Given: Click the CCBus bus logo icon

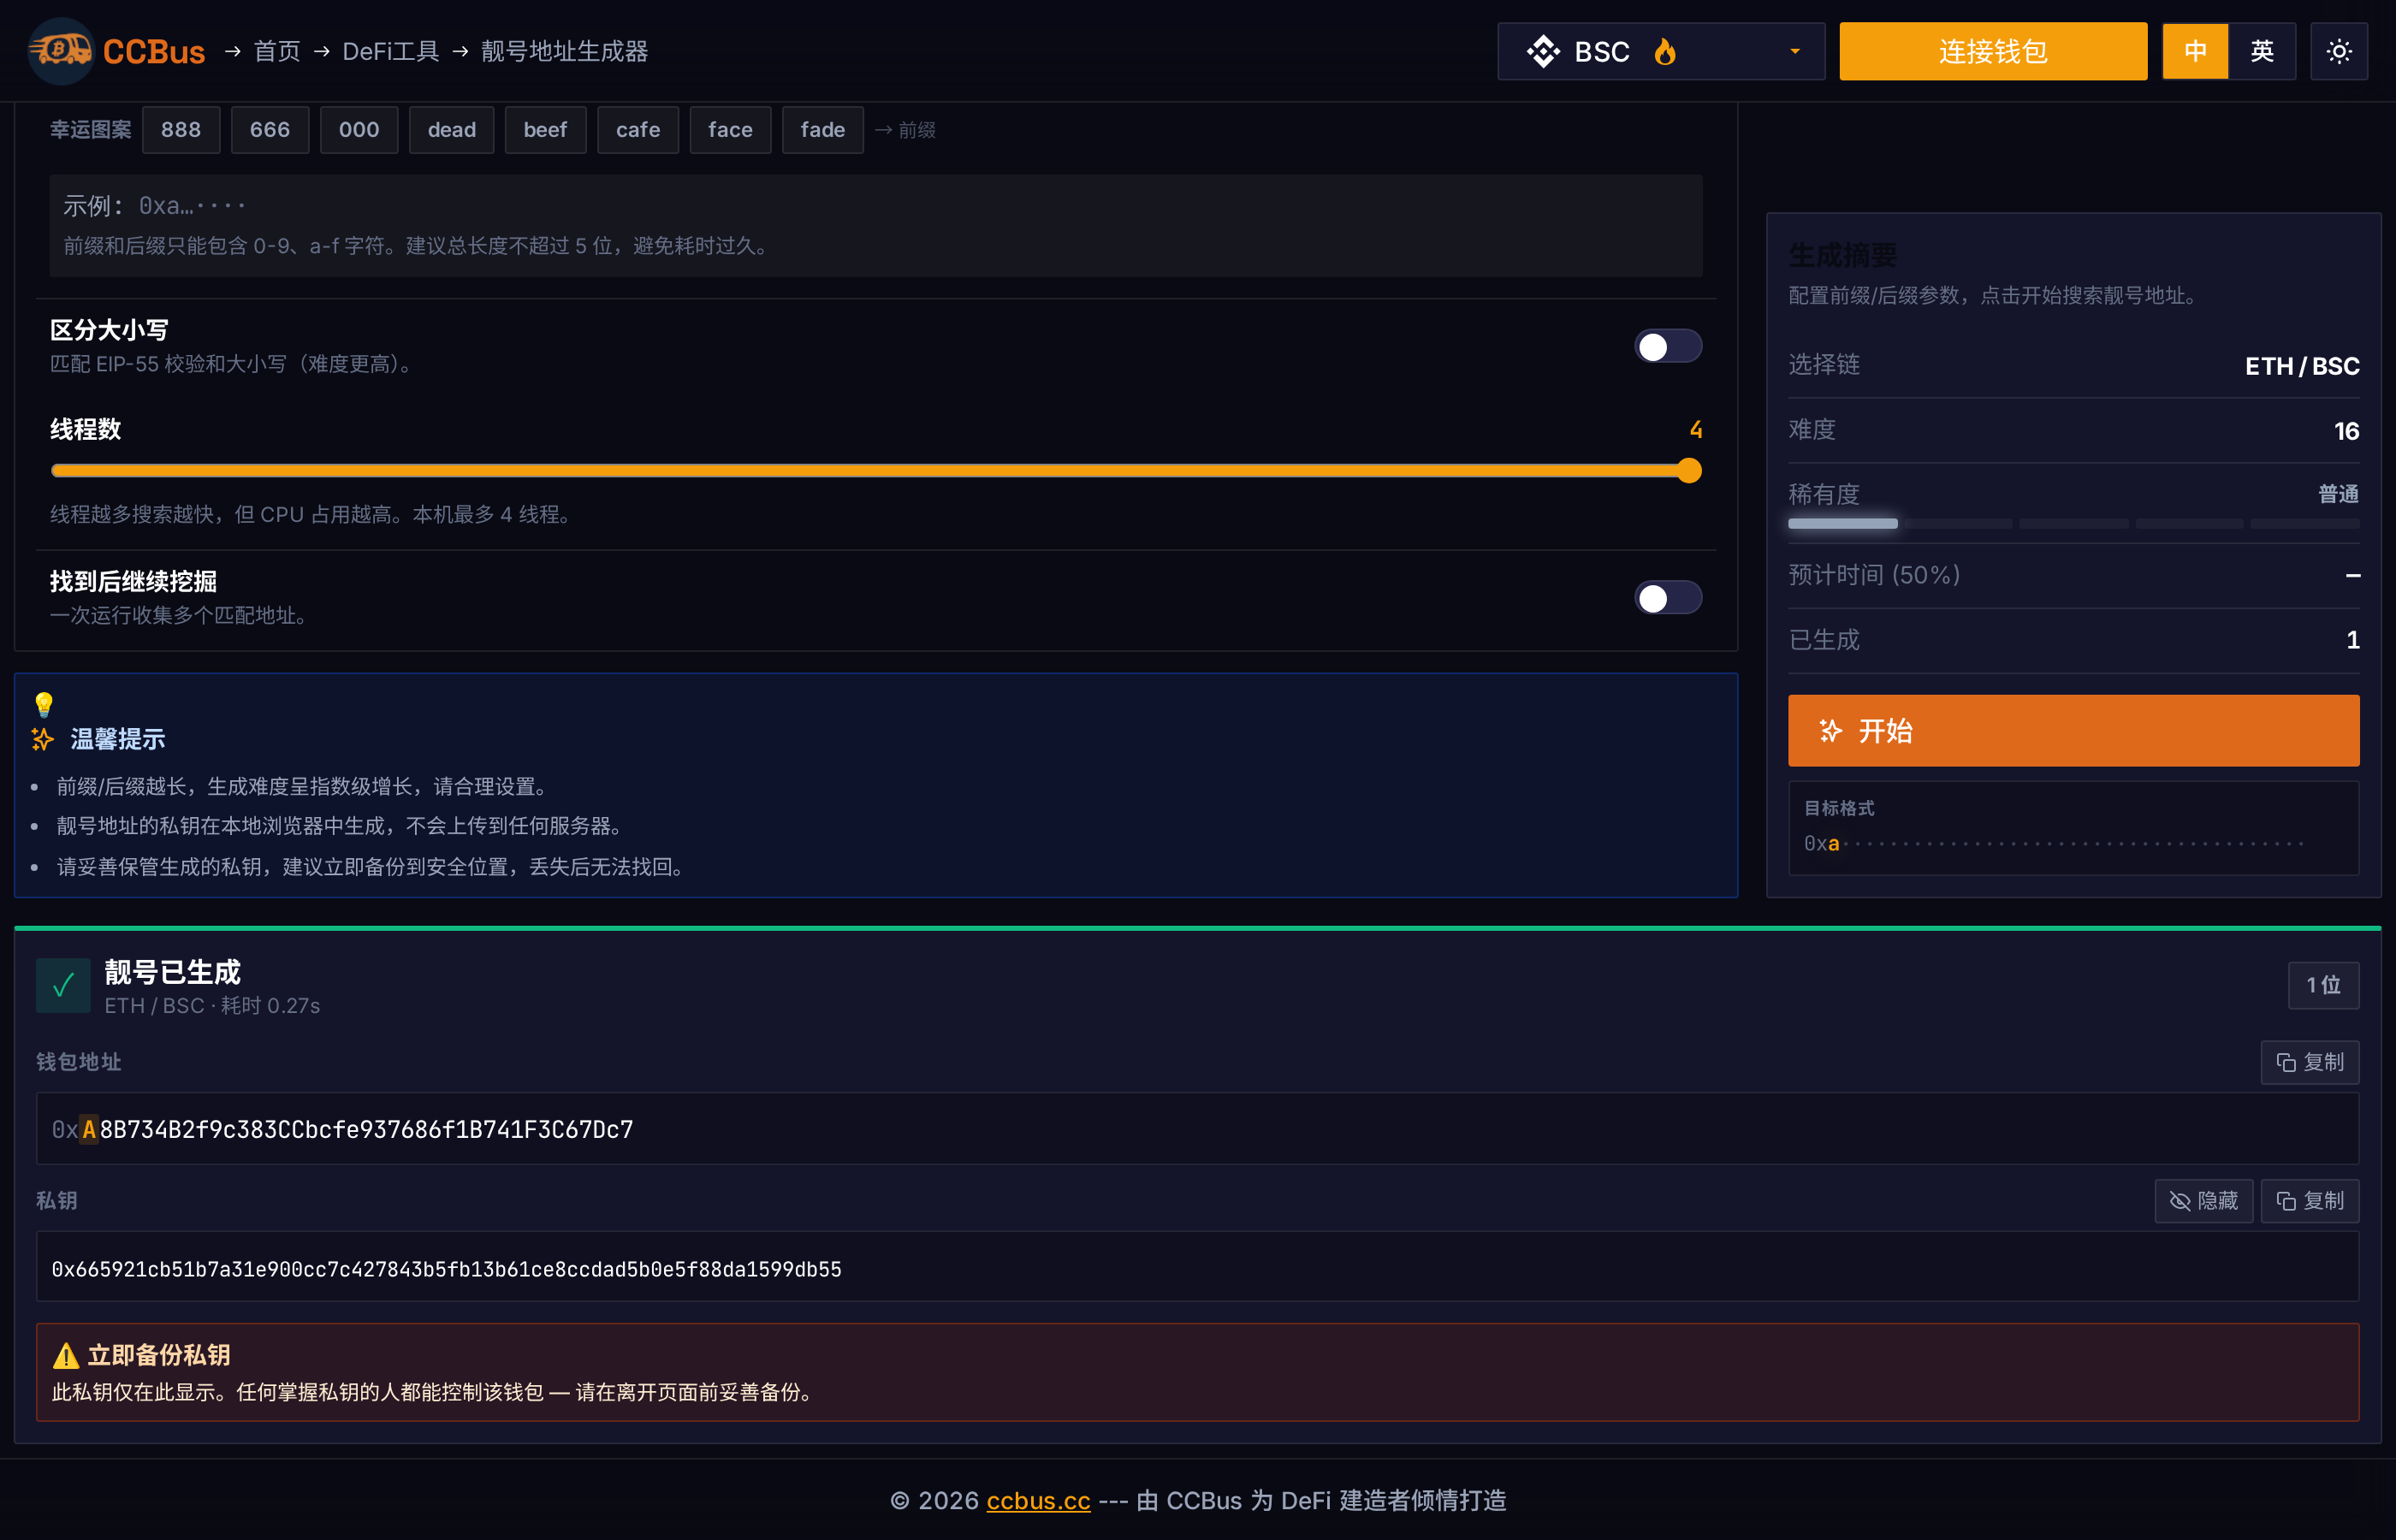Looking at the screenshot, I should pyautogui.click(x=60, y=50).
